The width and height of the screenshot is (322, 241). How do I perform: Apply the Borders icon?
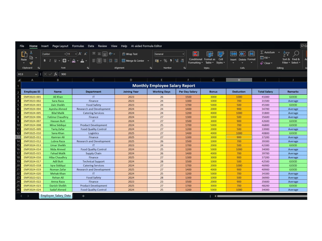[x=64, y=61]
